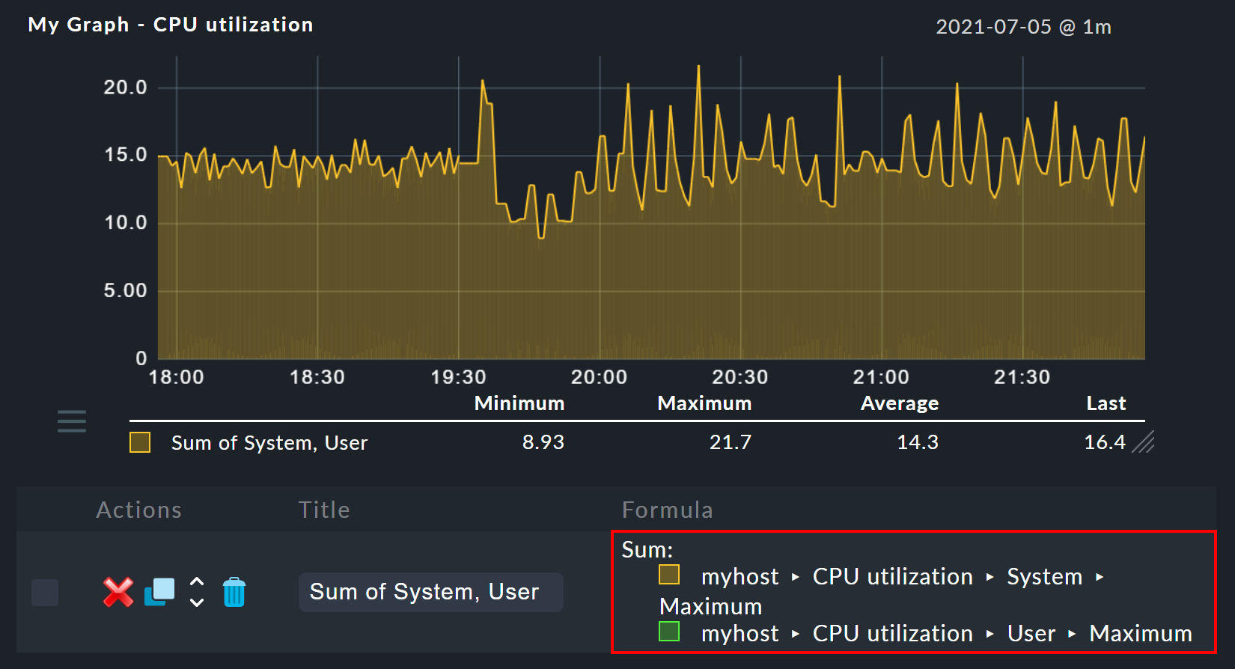Select the yellow swatch beside the System formula
1235x669 pixels.
668,575
